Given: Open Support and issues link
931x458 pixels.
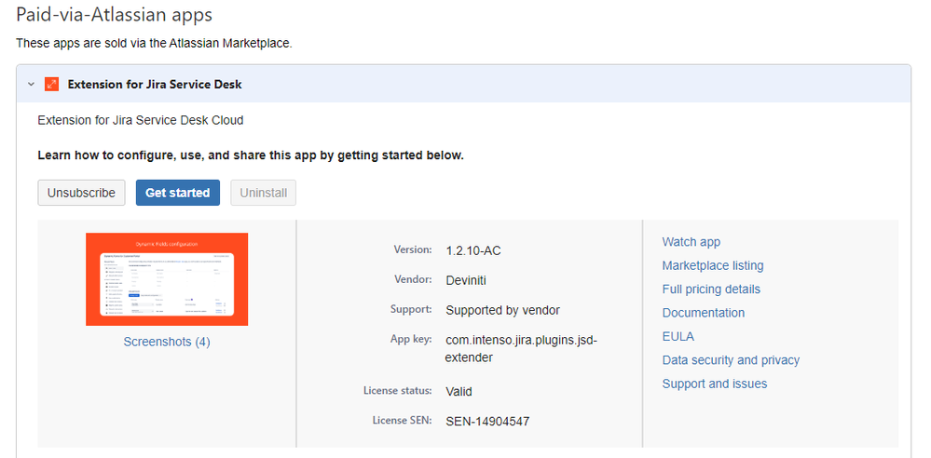Looking at the screenshot, I should pos(715,384).
